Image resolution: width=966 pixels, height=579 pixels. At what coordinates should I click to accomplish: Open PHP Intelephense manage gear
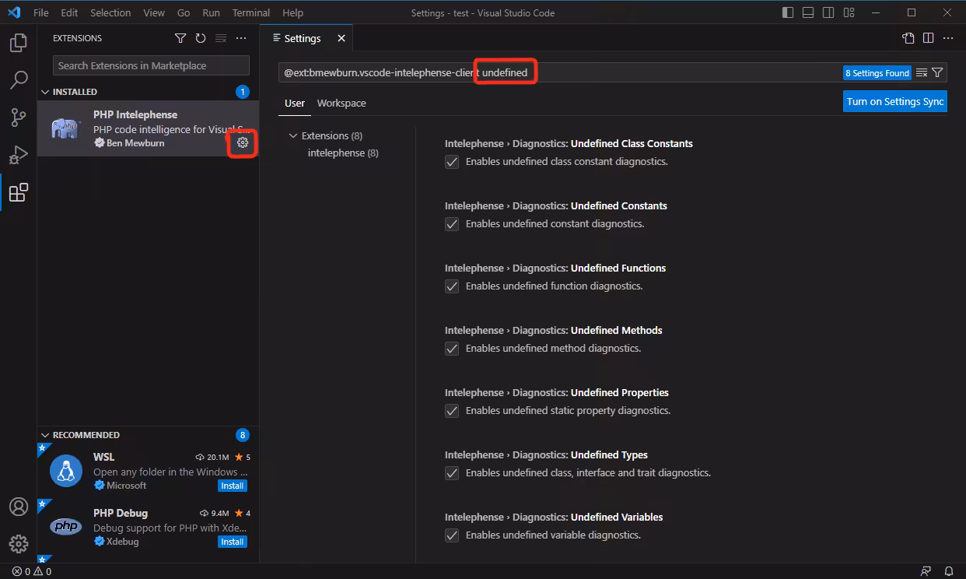click(x=243, y=142)
